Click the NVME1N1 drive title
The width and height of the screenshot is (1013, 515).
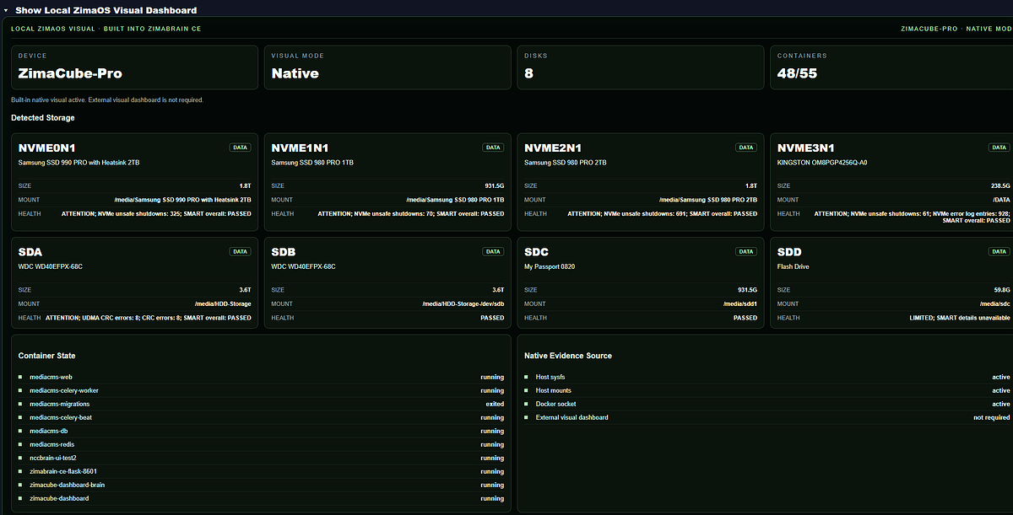click(301, 148)
